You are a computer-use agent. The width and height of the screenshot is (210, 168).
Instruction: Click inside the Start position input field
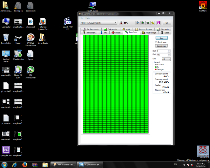[x=162, y=51]
